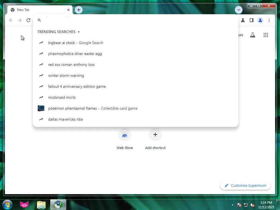This screenshot has height=210, width=280.
Task: Click the search magnifier in the address bar
Action: [39, 20]
